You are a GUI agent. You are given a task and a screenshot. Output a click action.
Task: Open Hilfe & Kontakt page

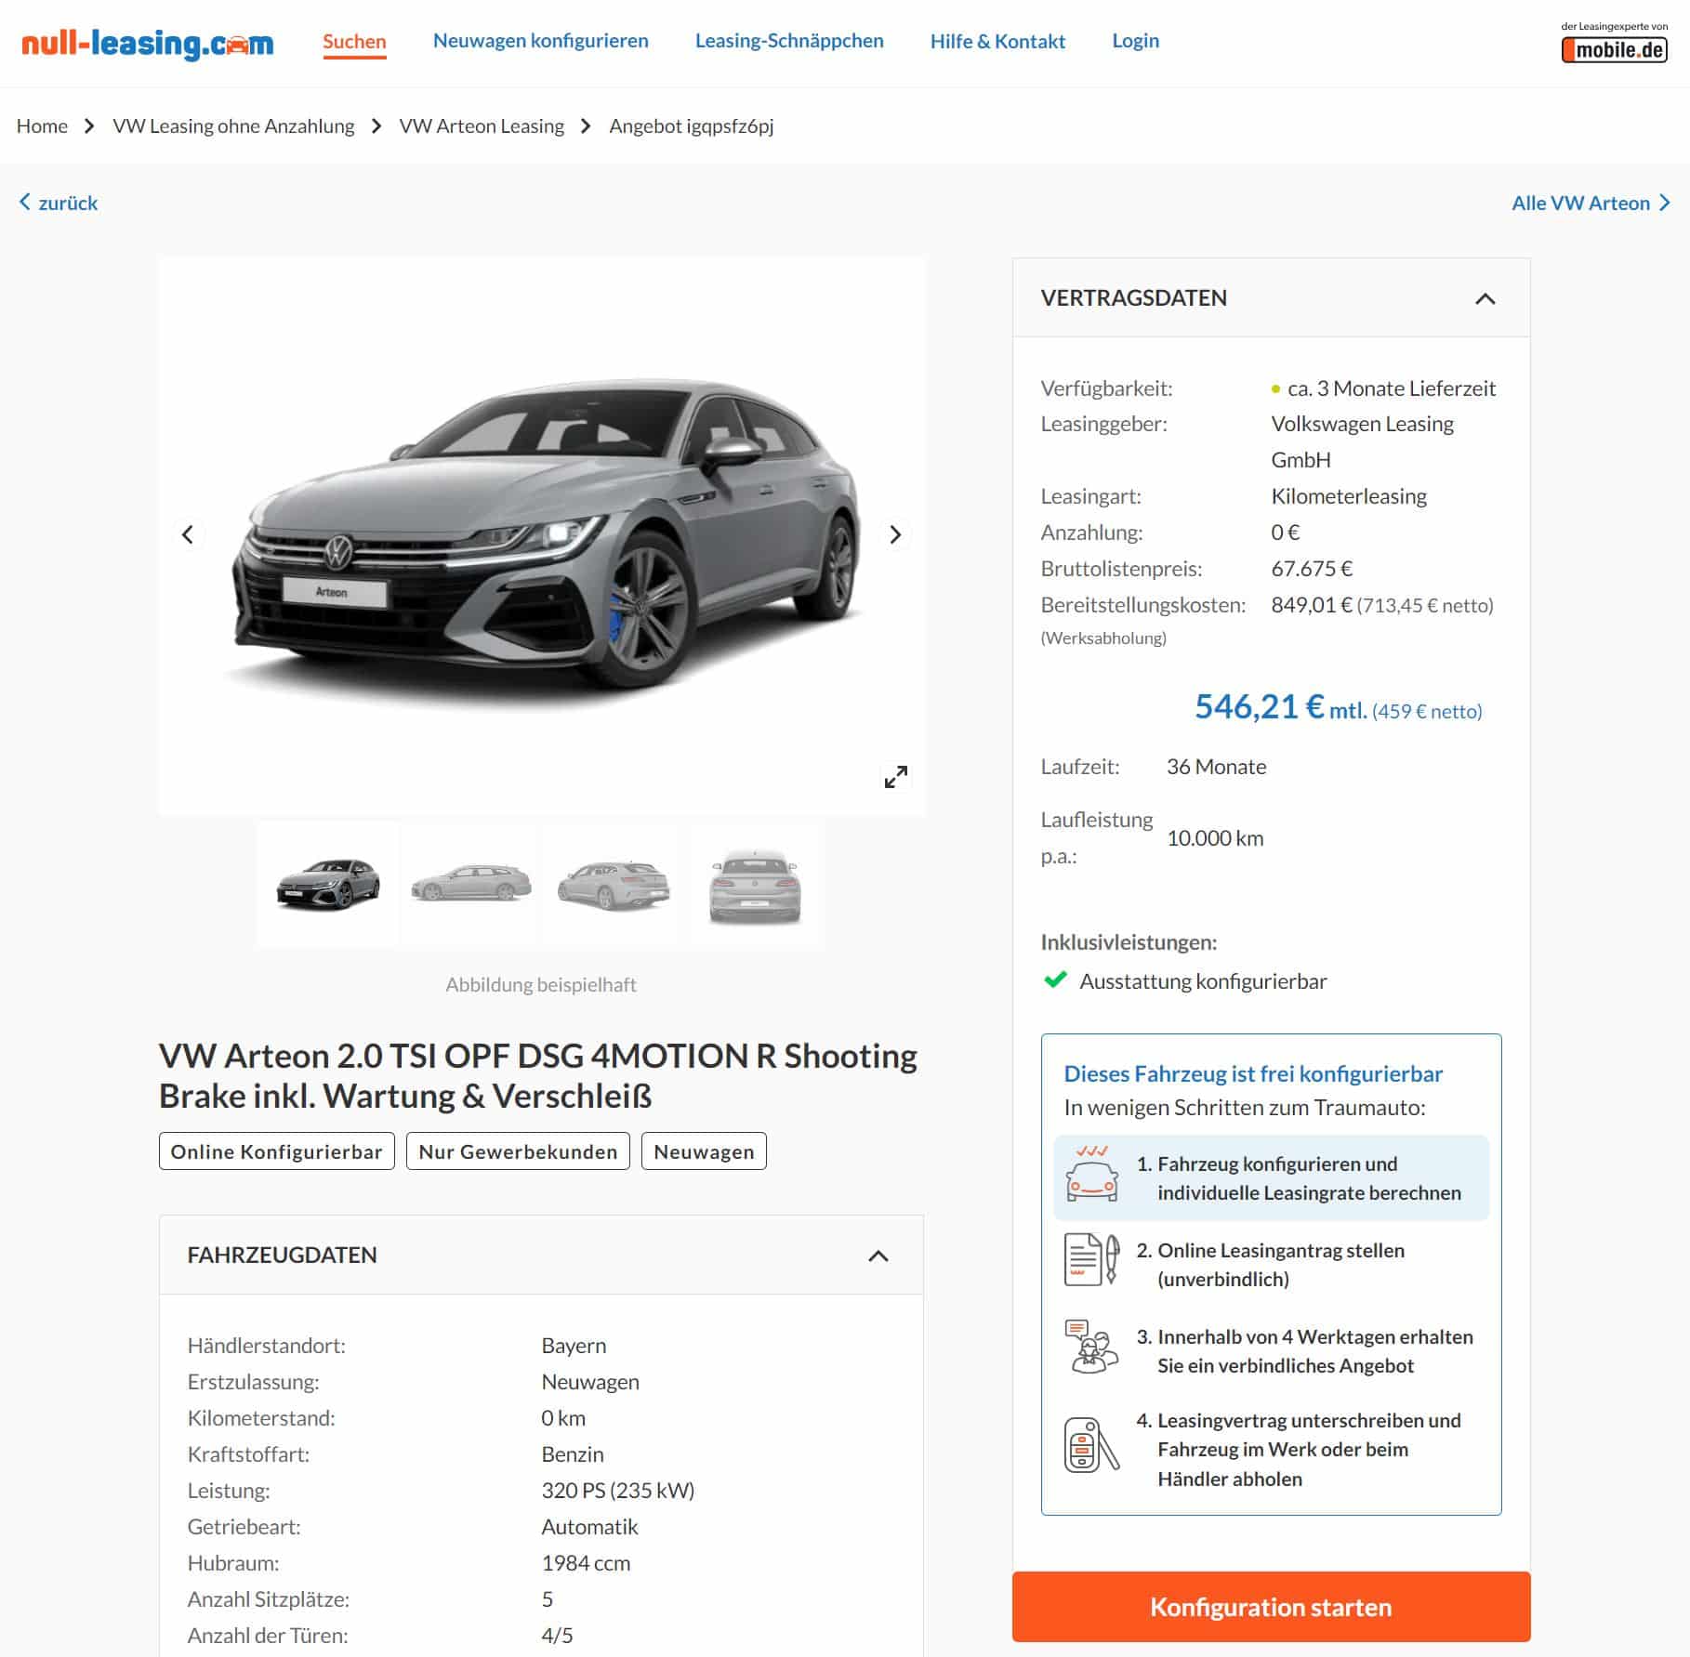click(x=997, y=41)
